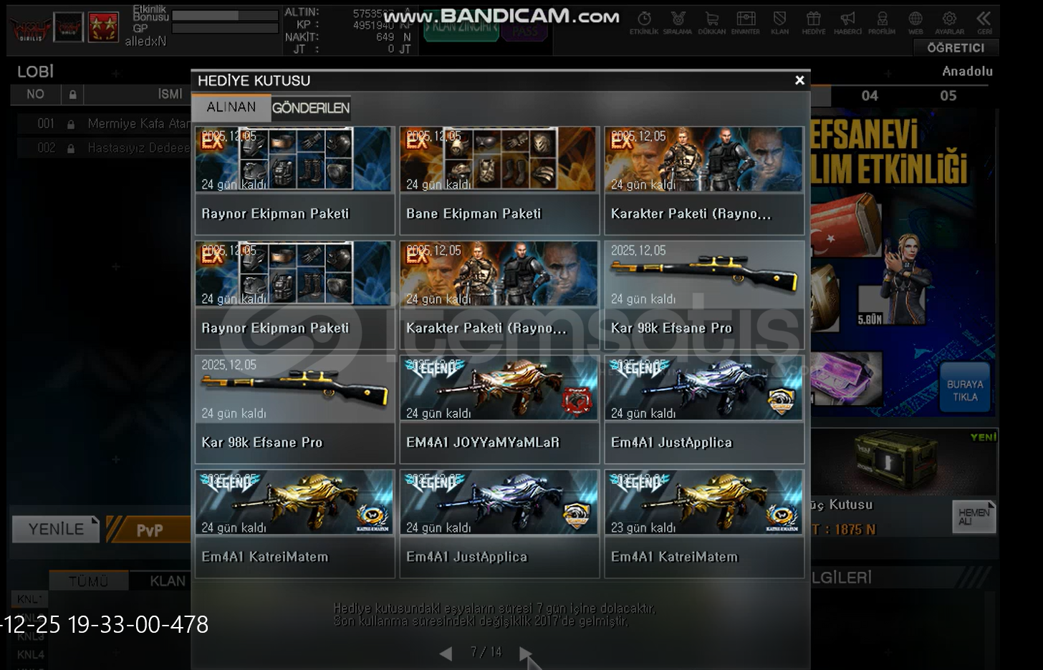Select the Bane Ekipman Paketi gift
This screenshot has width=1043, height=670.
pyautogui.click(x=499, y=181)
